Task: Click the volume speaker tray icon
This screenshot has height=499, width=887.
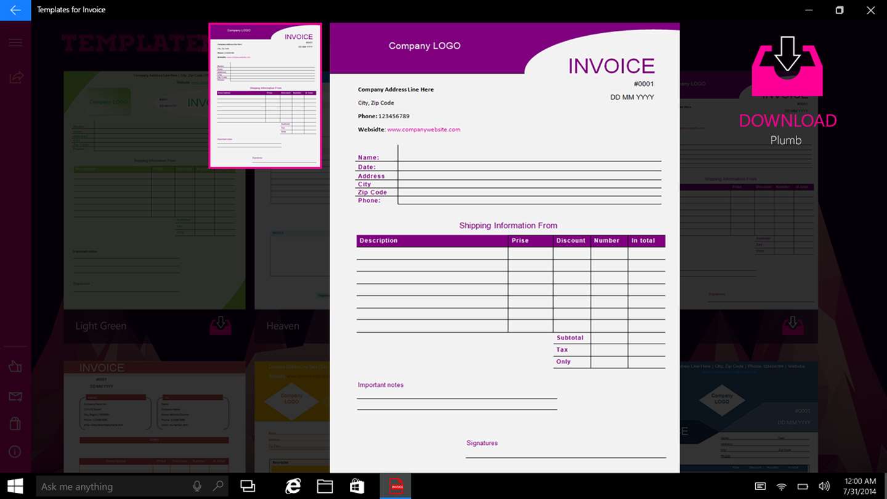Action: click(824, 487)
